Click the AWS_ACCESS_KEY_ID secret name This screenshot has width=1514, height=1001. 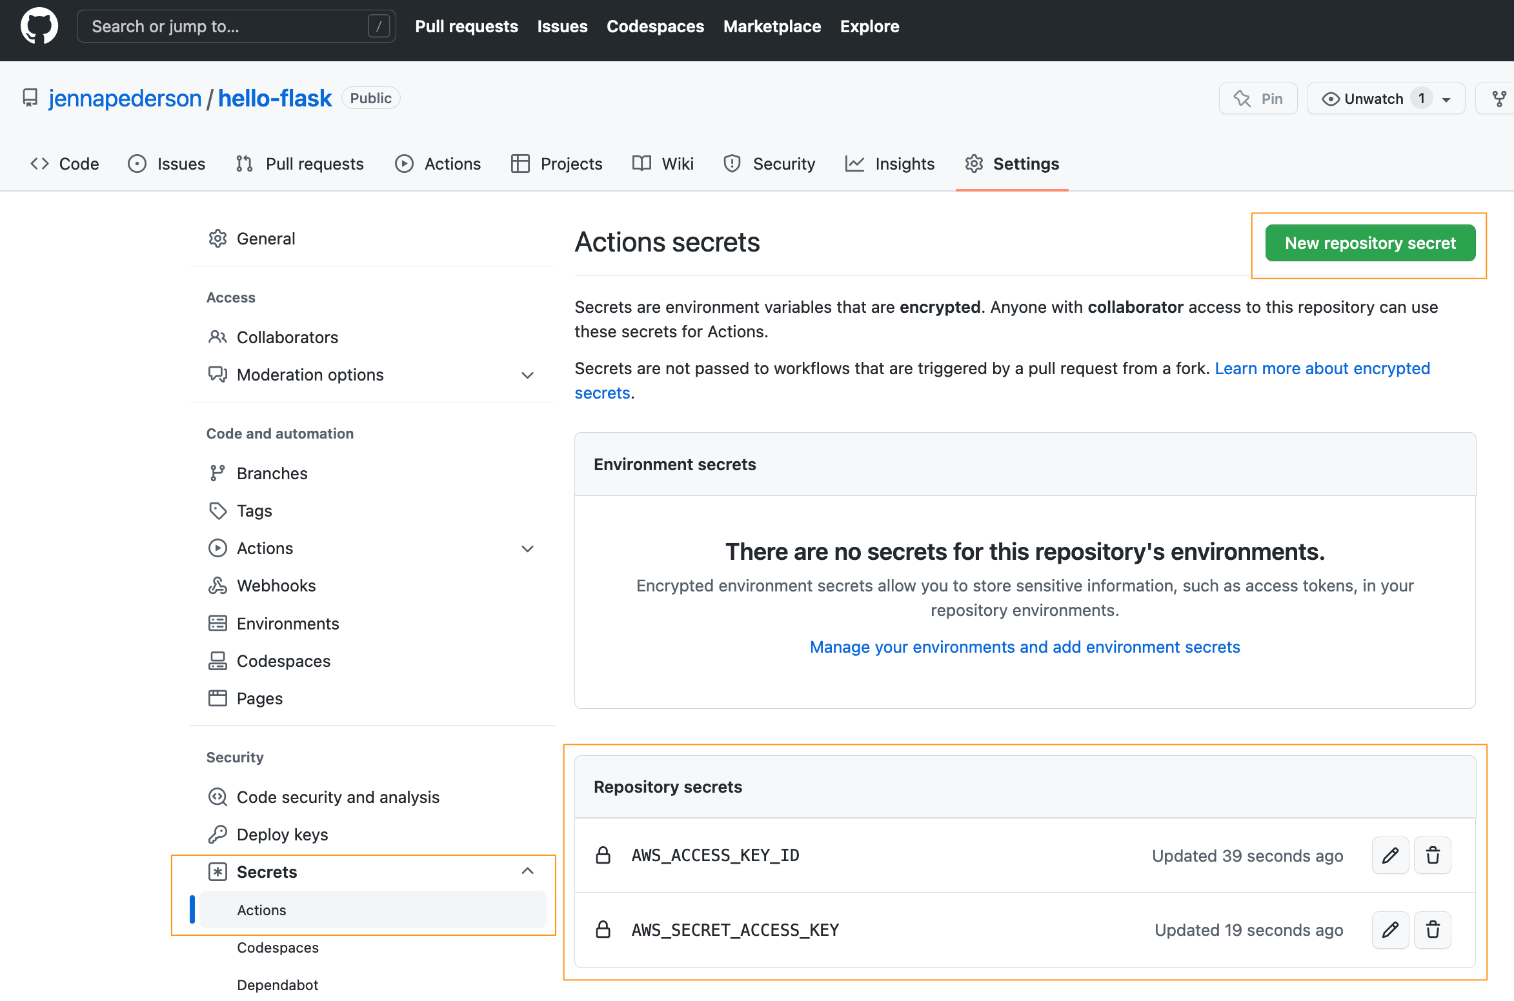[x=715, y=855]
